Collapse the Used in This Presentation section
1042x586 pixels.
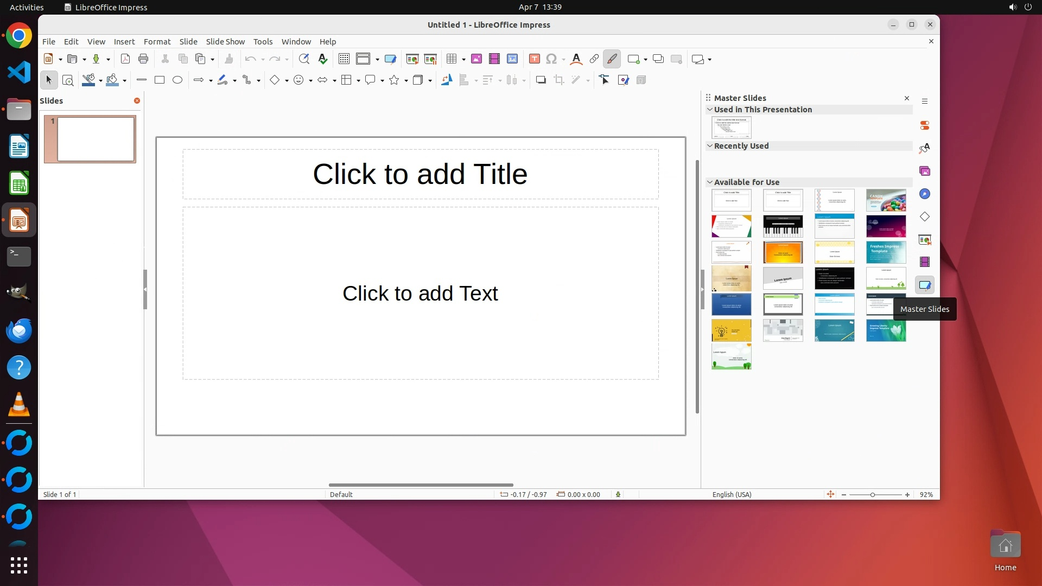[x=709, y=110]
